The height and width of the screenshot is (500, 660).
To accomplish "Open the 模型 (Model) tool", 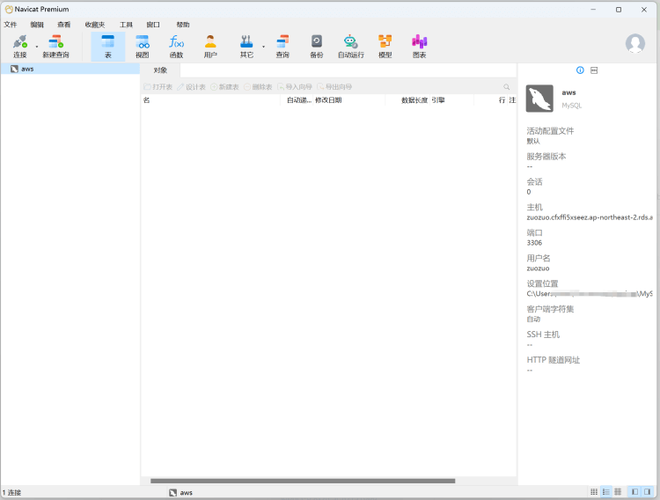I will coord(385,46).
